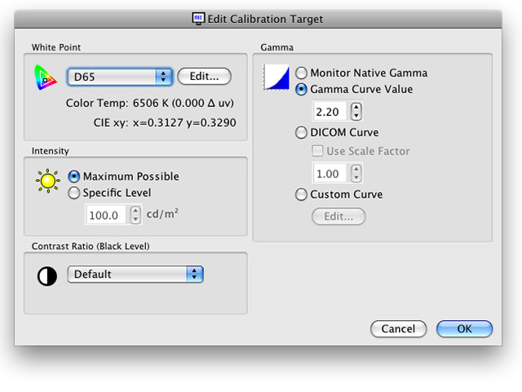Click the white point Edit button
The height and width of the screenshot is (392, 522).
(204, 76)
